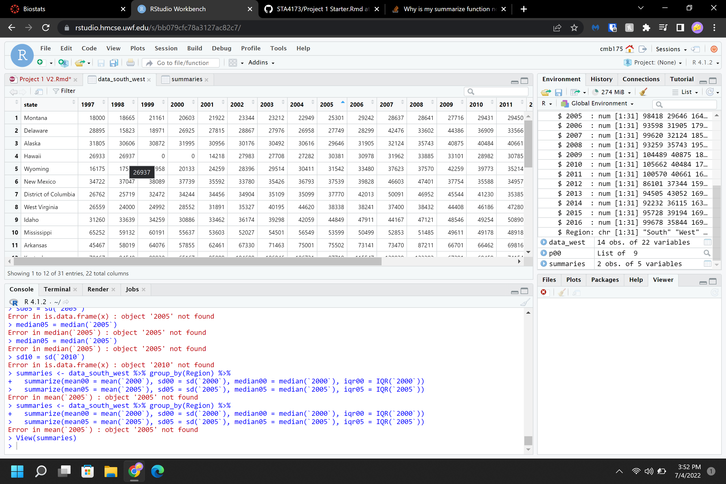Image resolution: width=726 pixels, height=484 pixels.
Task: Click the broom icon to clear Environment objects
Action: click(643, 92)
